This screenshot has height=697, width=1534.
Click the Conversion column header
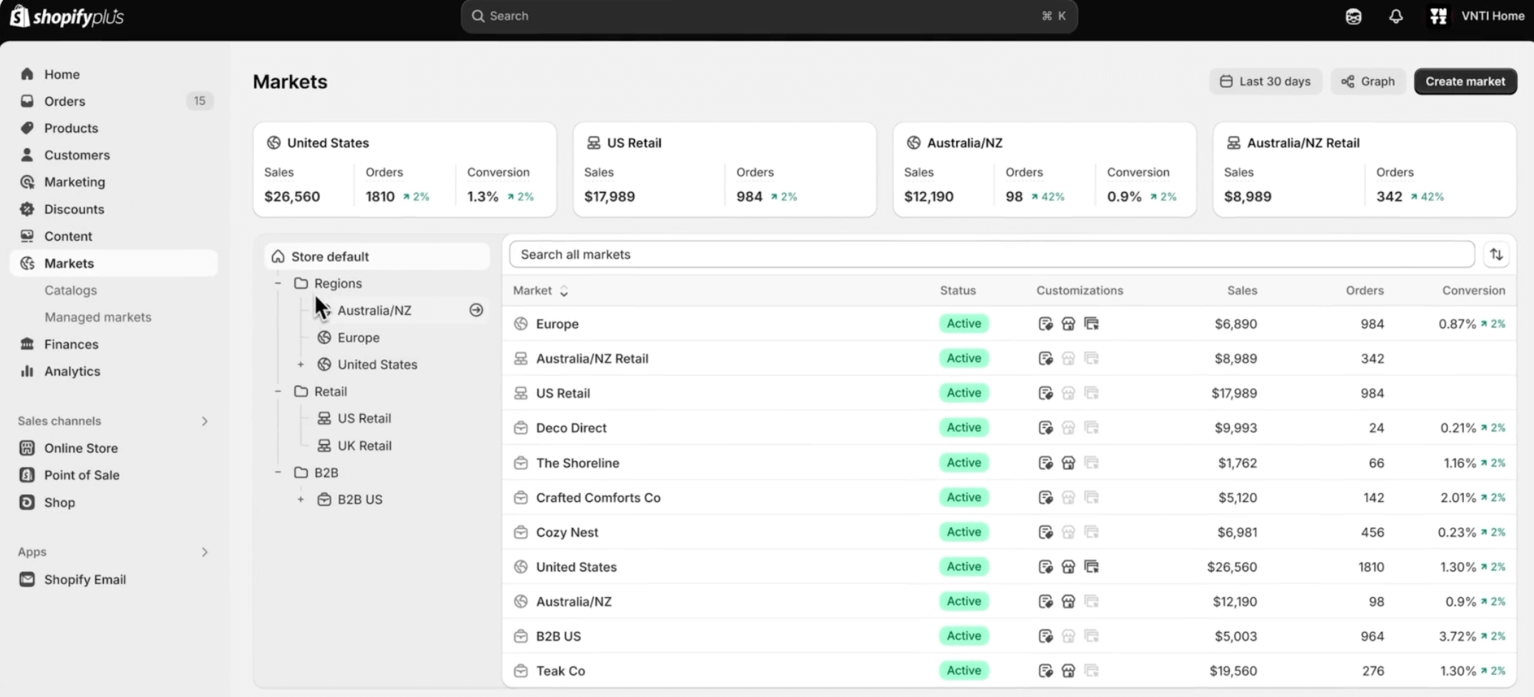coord(1473,291)
